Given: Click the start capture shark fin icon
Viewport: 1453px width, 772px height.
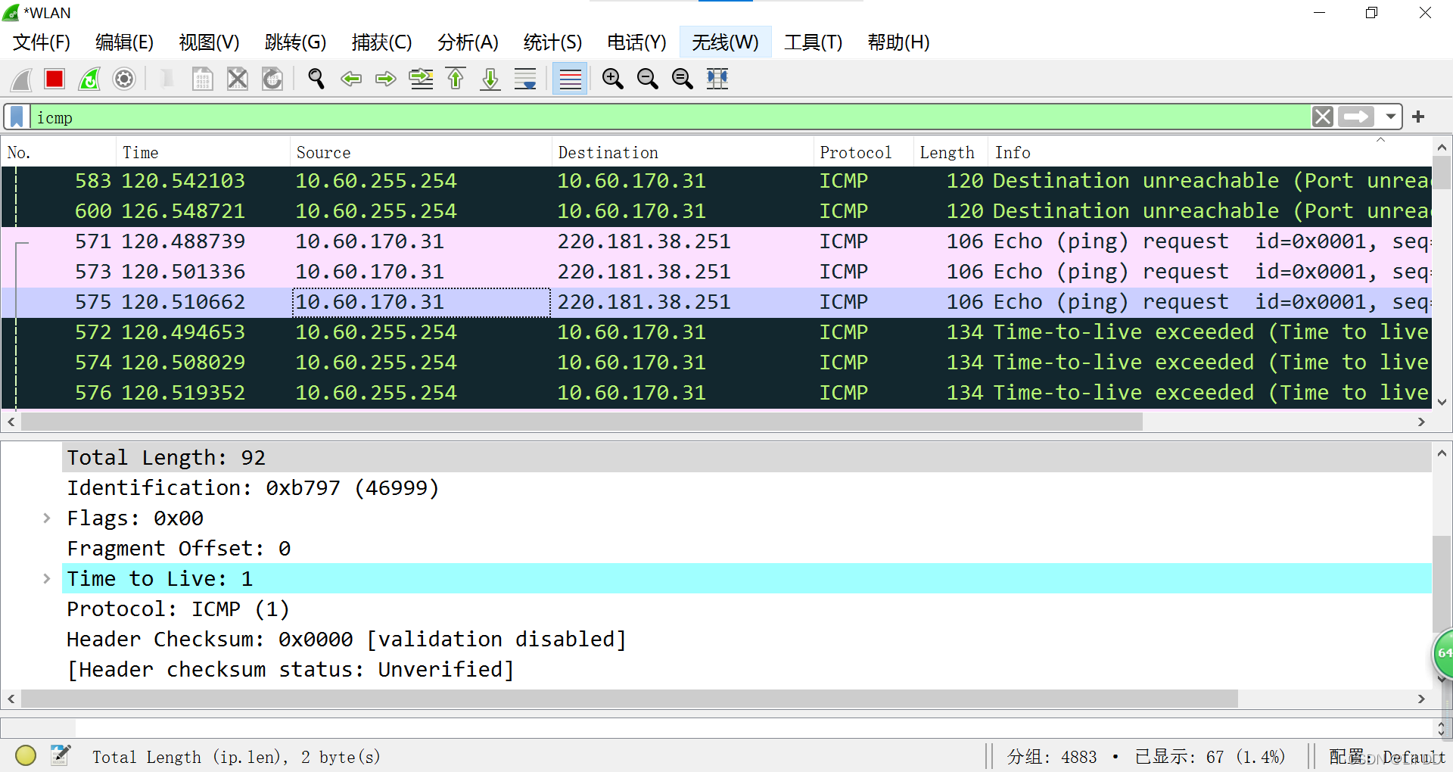Looking at the screenshot, I should [20, 79].
